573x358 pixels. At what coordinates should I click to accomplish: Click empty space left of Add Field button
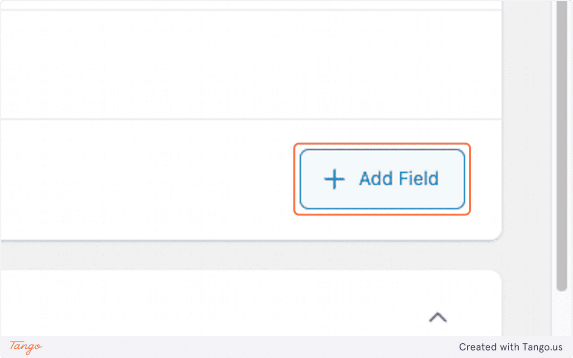pyautogui.click(x=149, y=179)
